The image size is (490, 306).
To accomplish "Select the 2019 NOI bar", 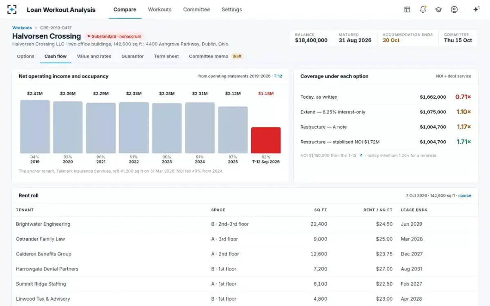I will pyautogui.click(x=35, y=126).
